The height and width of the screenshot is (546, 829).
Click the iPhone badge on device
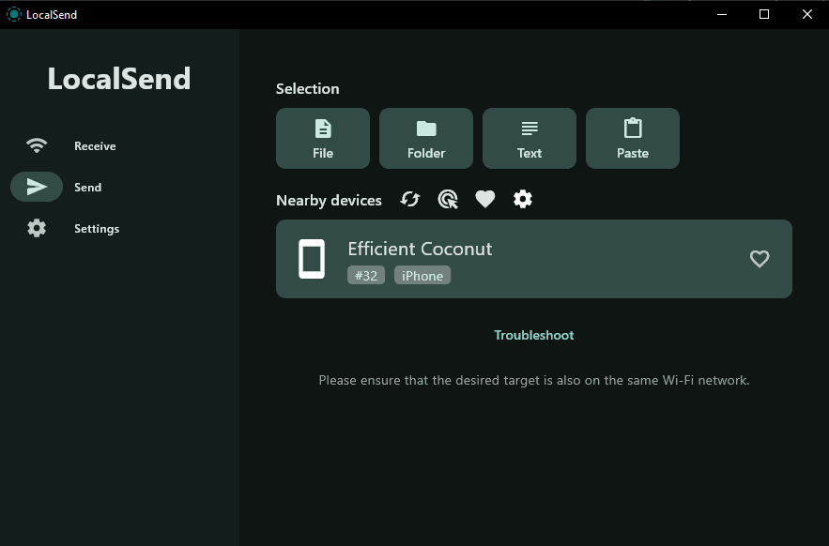tap(422, 276)
